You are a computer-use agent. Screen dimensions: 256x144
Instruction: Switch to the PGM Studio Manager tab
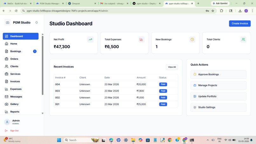click(x=50, y=3)
